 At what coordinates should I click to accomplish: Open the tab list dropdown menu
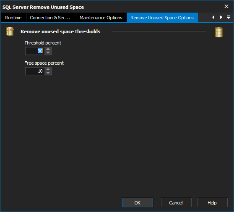coord(229,17)
